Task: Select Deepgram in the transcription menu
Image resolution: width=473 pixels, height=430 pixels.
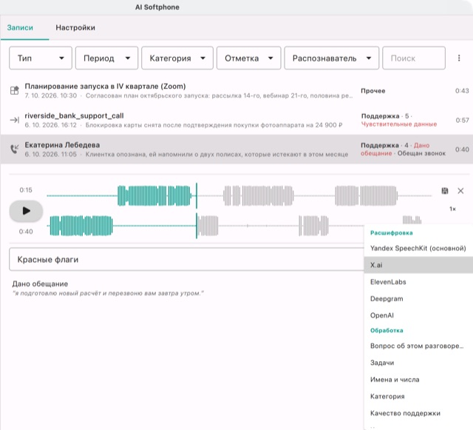Action: (x=418, y=298)
